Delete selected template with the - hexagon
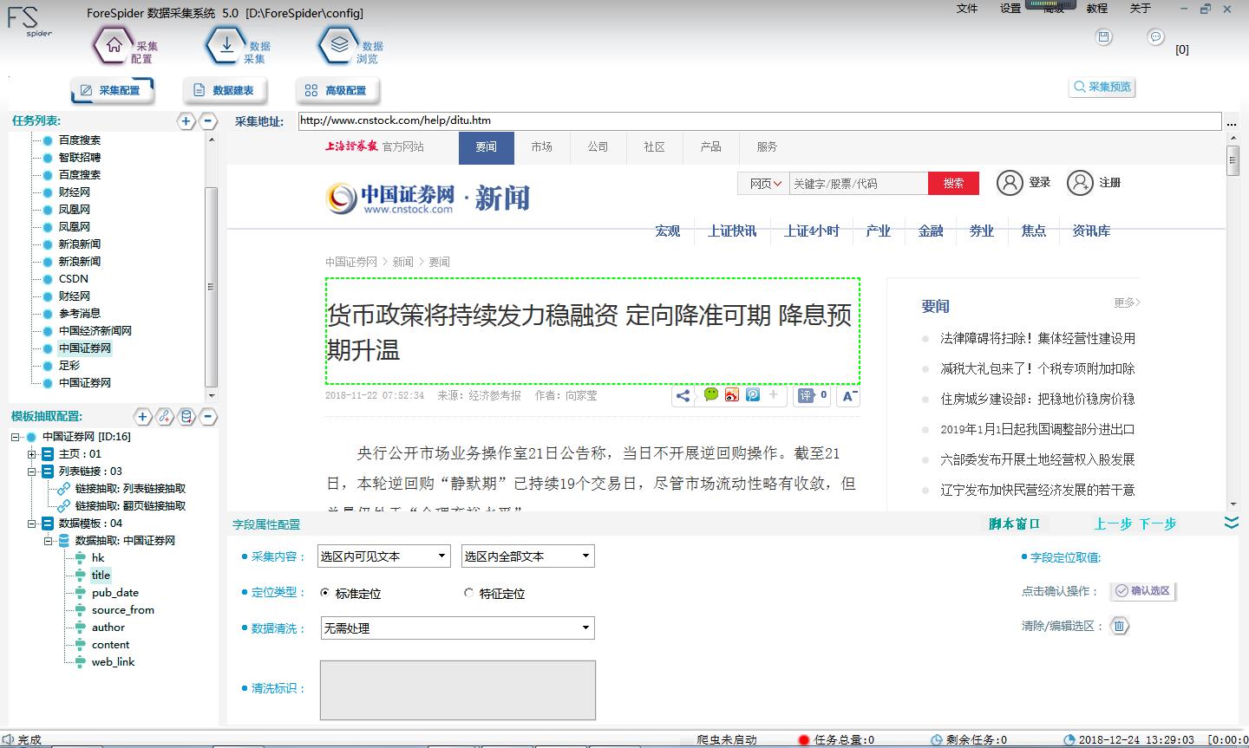Viewport: 1249px width, 748px height. [207, 417]
